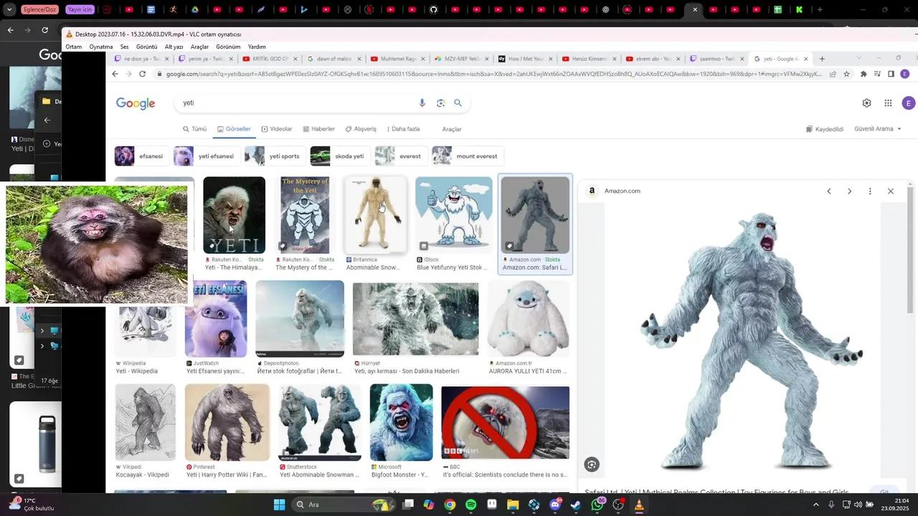This screenshot has width=918, height=516.
Task: Select the yeti efsanesi suggestion chip
Action: [x=207, y=156]
